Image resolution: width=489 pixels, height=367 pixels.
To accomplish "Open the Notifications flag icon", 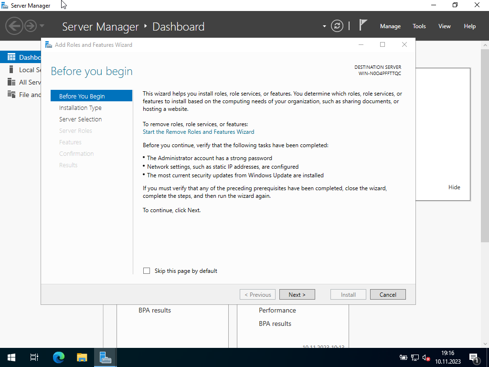I will 363,25.
